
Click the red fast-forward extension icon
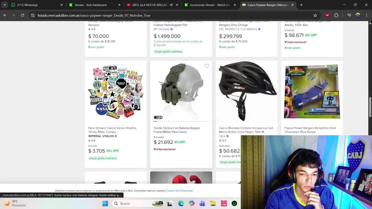[328, 15]
